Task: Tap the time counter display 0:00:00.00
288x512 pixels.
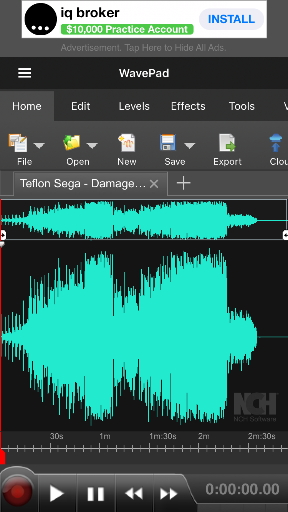Action: [242, 489]
